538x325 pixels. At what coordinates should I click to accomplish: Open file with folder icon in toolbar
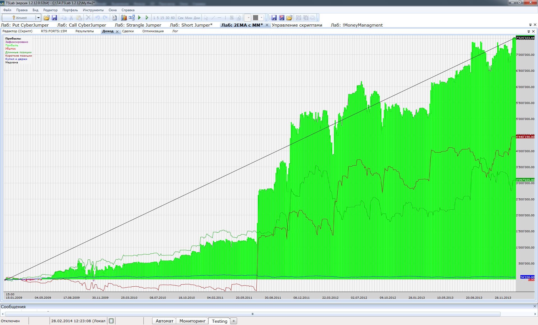click(47, 18)
